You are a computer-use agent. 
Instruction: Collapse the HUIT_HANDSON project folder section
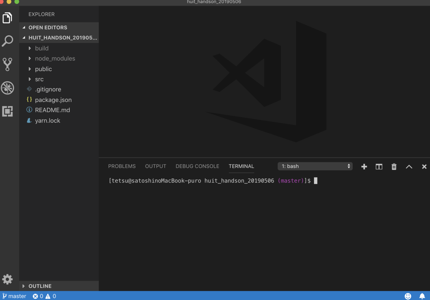(59, 38)
